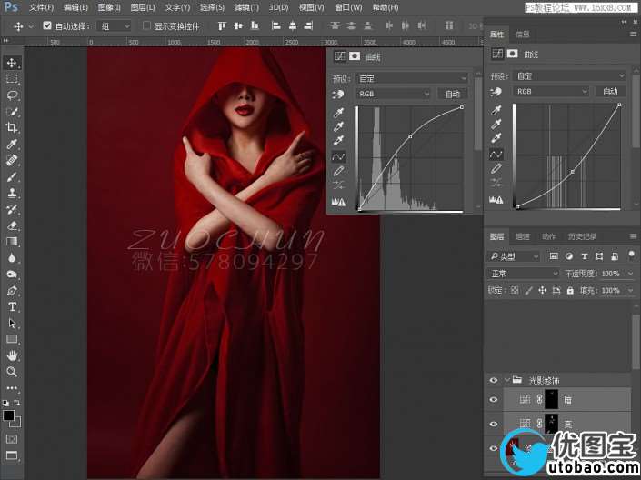Swap foreground and background colors
The height and width of the screenshot is (480, 641).
[x=17, y=403]
